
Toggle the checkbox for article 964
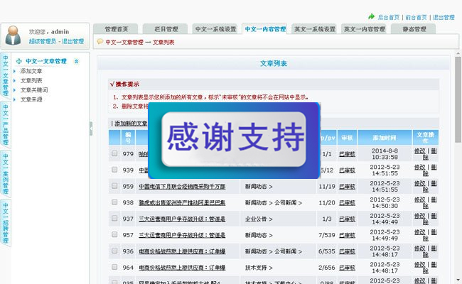coord(114,267)
